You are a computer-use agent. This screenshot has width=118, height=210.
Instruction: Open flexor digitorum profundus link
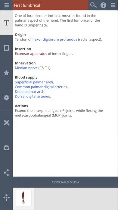click(55, 40)
